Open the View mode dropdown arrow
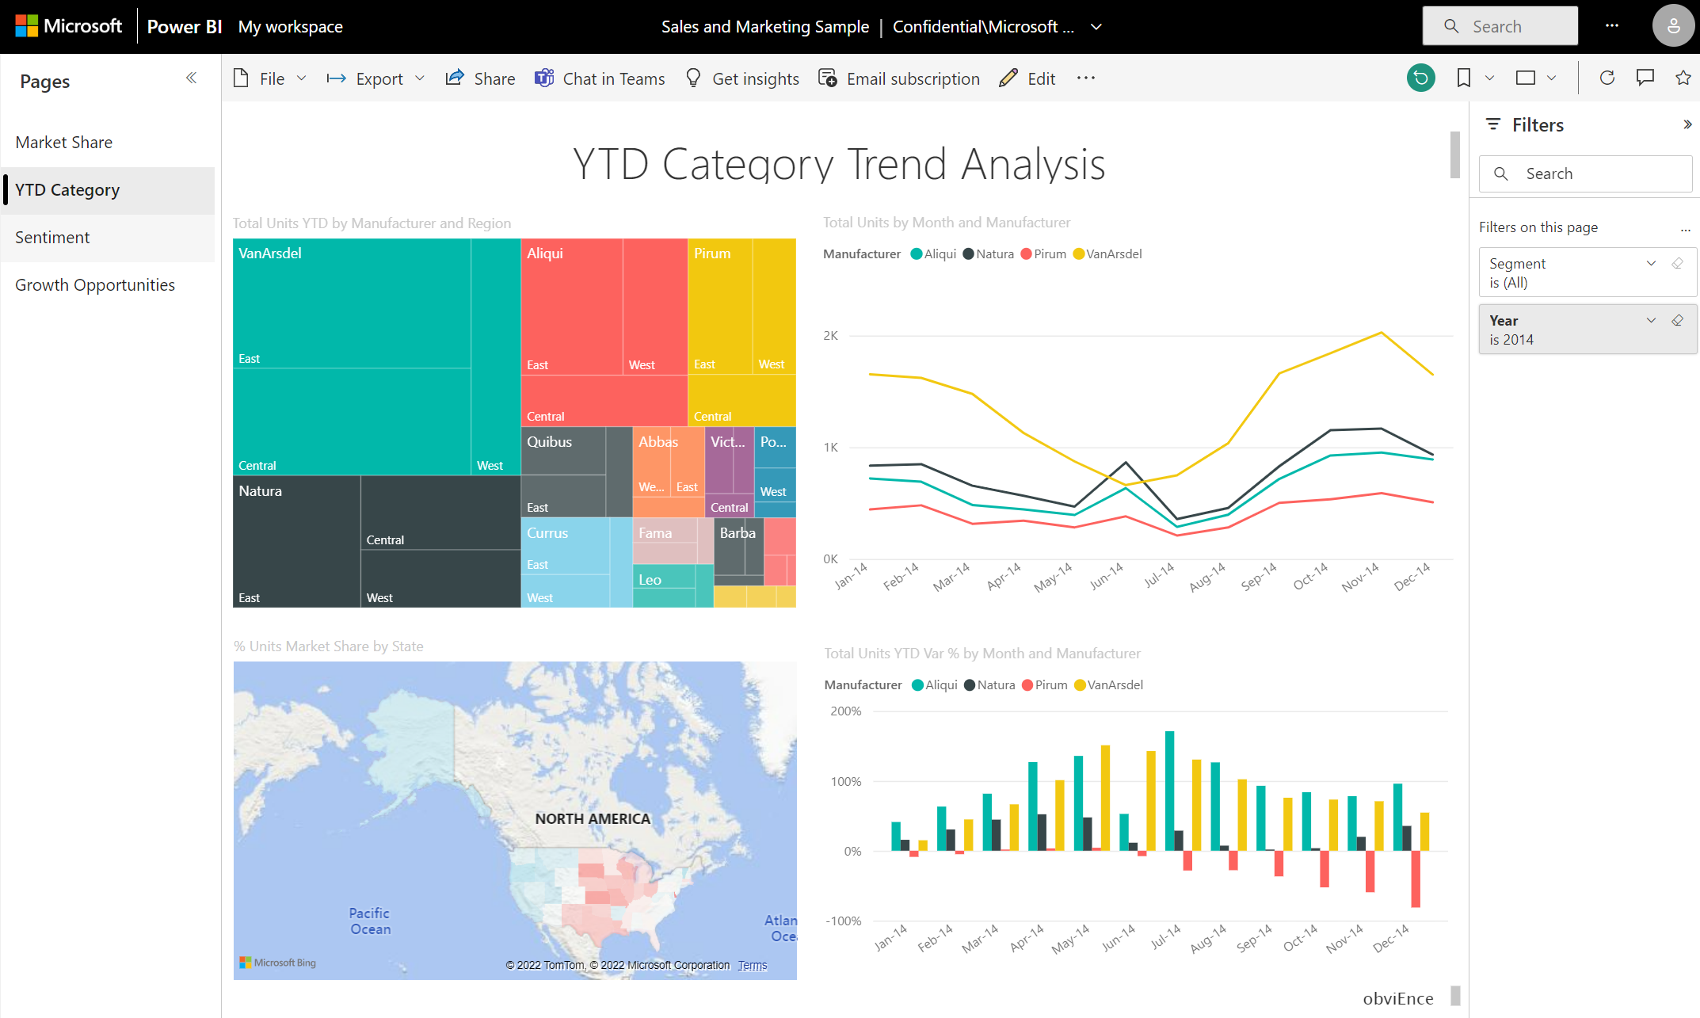This screenshot has width=1700, height=1018. click(x=1551, y=78)
